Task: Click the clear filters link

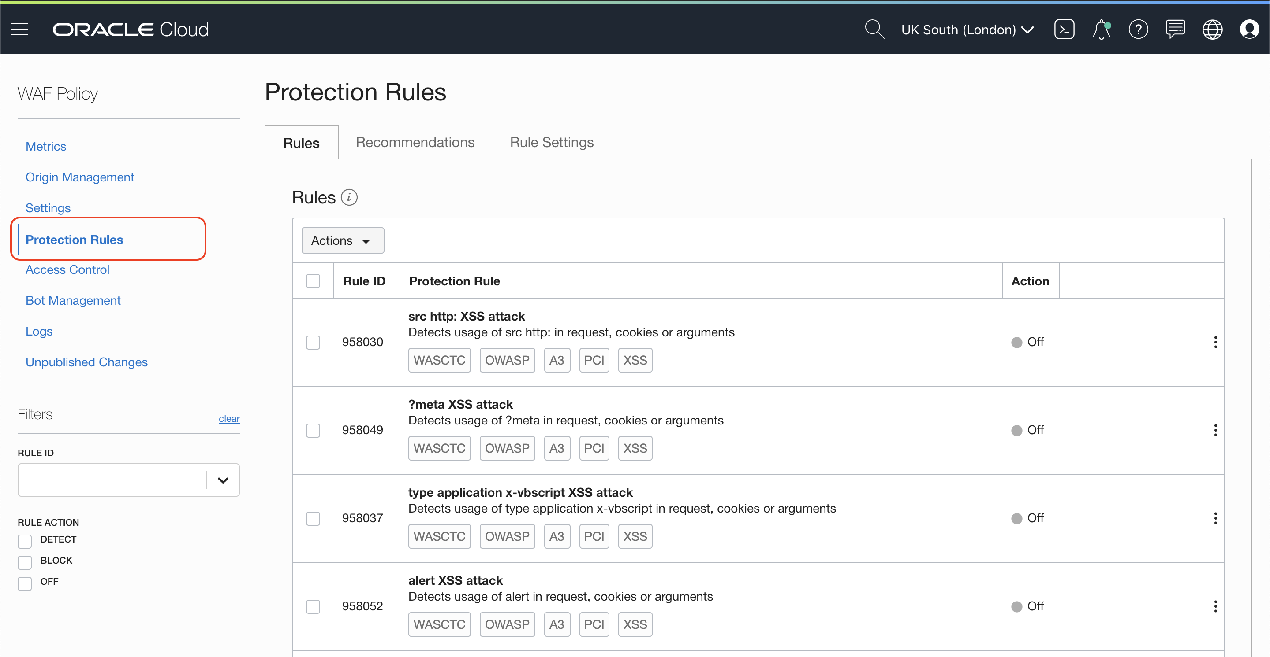Action: click(x=229, y=418)
